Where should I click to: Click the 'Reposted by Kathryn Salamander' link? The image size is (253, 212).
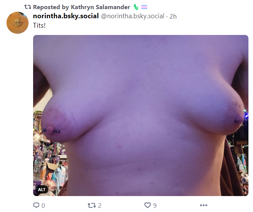(x=81, y=7)
